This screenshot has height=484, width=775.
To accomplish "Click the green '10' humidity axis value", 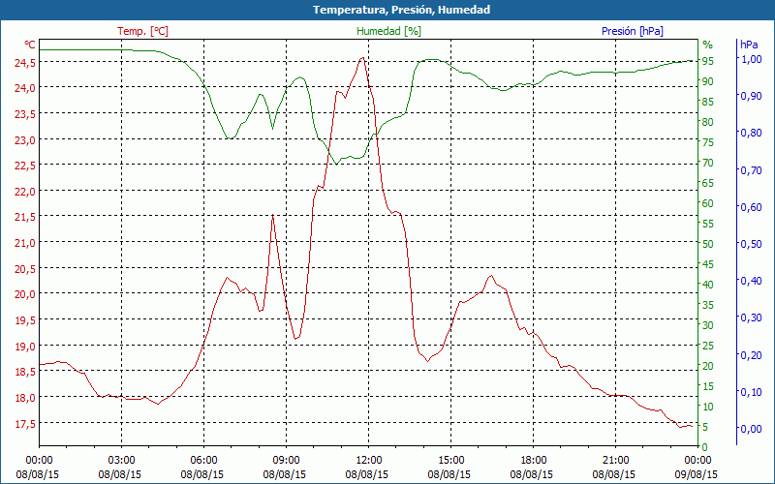I will (708, 407).
